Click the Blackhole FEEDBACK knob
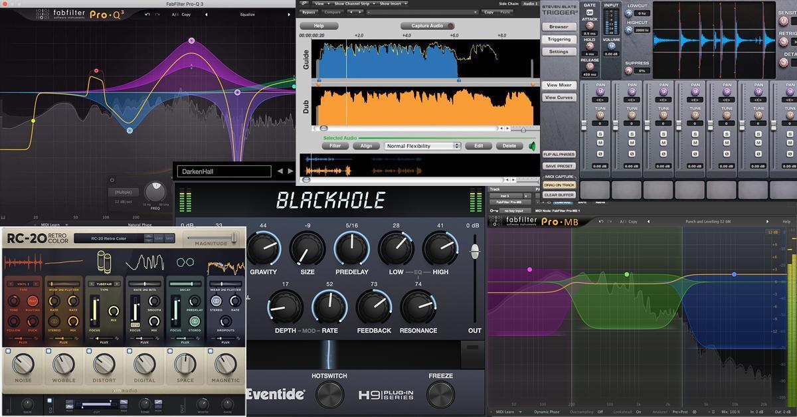The image size is (797, 417). 374,307
